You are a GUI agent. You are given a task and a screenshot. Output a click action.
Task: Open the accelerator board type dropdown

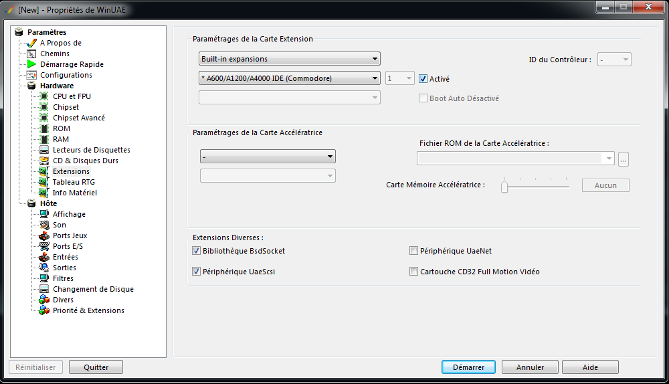(268, 156)
